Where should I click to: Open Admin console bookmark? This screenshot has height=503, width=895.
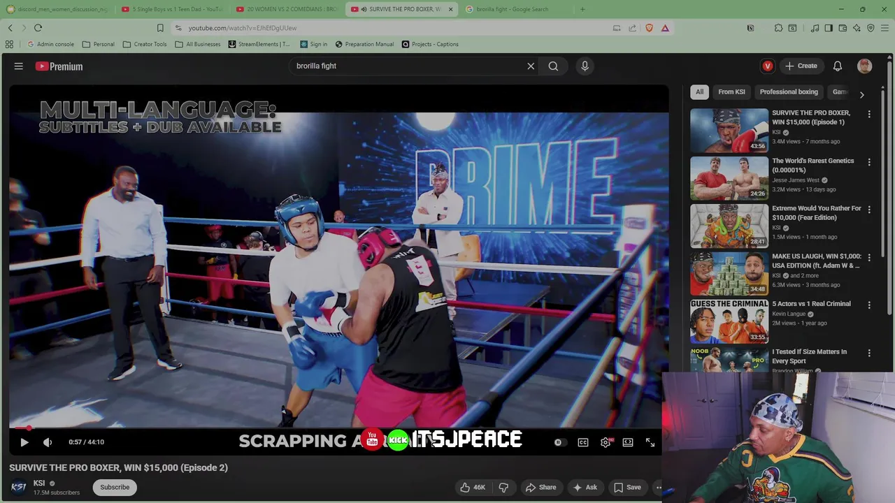[50, 44]
